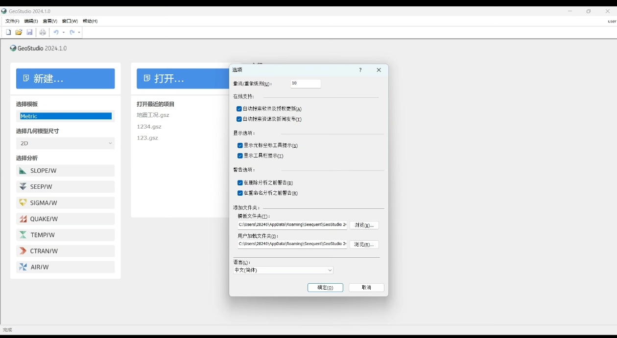
Task: Click the blue 打开... button
Action: pos(183,79)
